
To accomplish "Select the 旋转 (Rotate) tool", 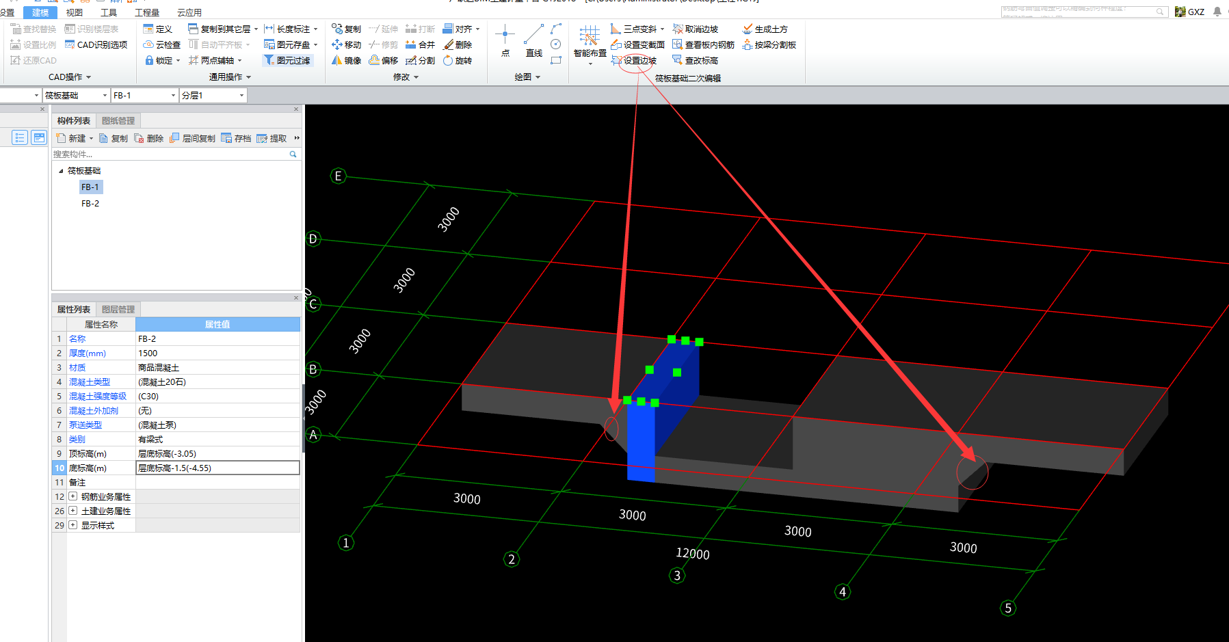I will [x=457, y=60].
